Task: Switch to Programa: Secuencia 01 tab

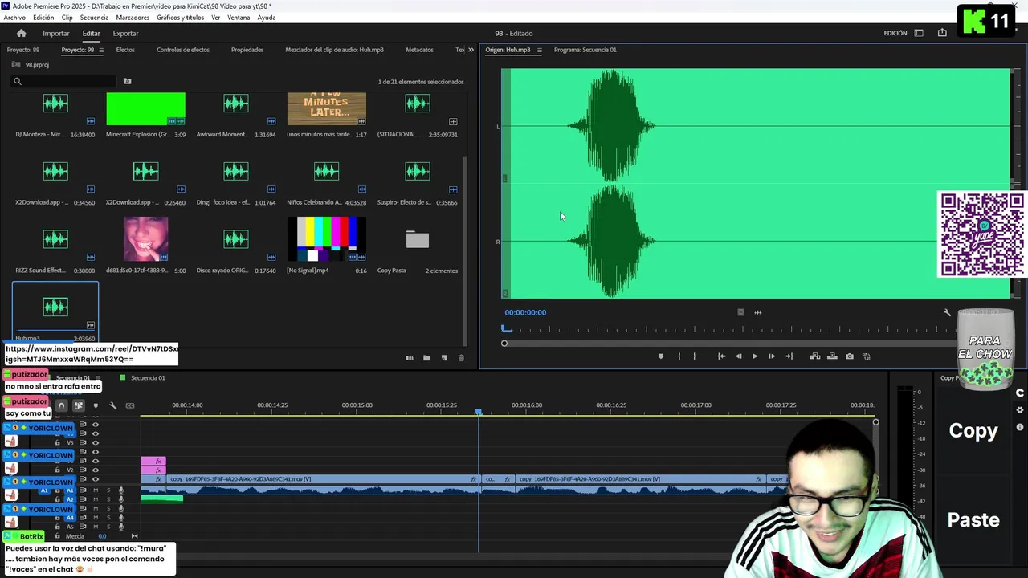Action: click(585, 50)
